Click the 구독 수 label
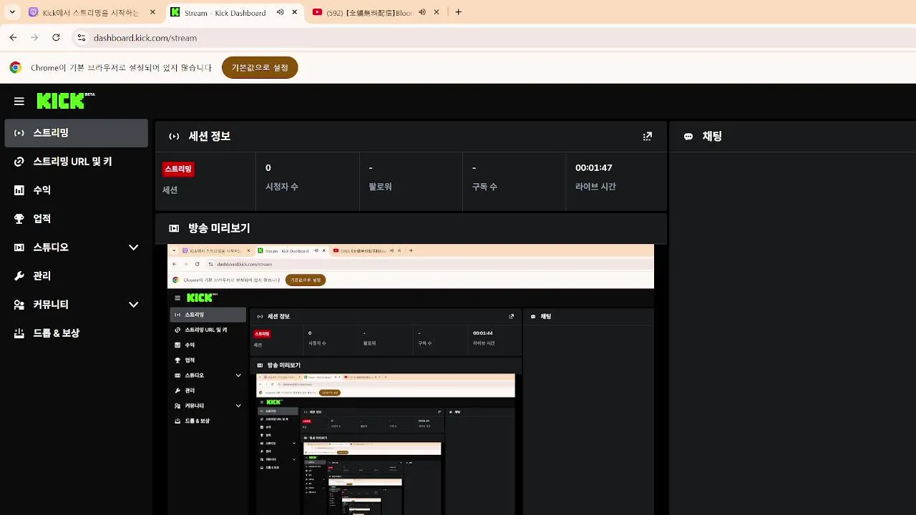 (484, 187)
